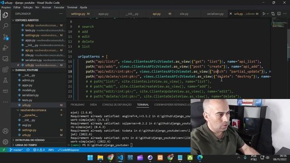Screen dimensions: 290x163
Task: Open Seleção menu
Action: [x=28, y=7]
